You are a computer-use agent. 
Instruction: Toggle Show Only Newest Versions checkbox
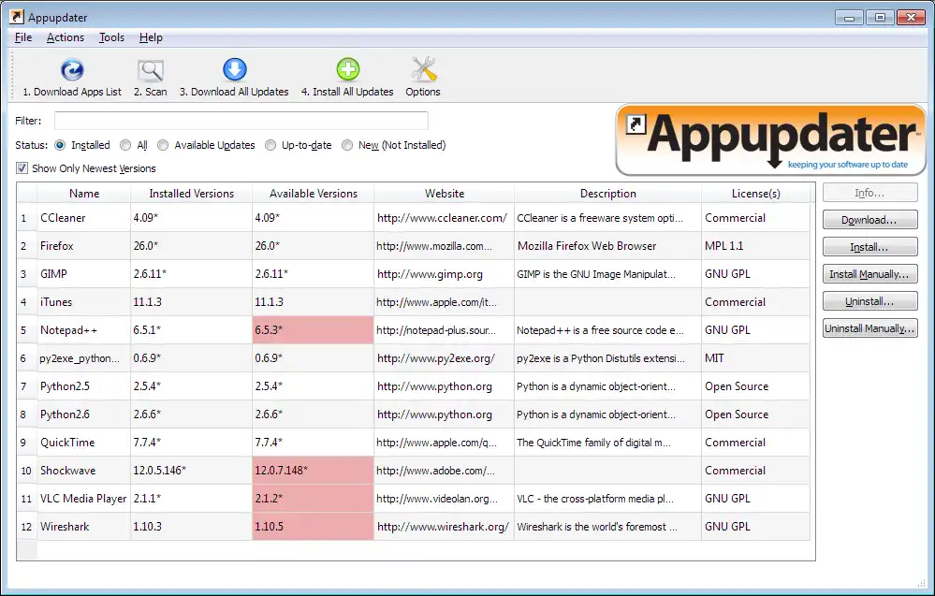pos(22,168)
